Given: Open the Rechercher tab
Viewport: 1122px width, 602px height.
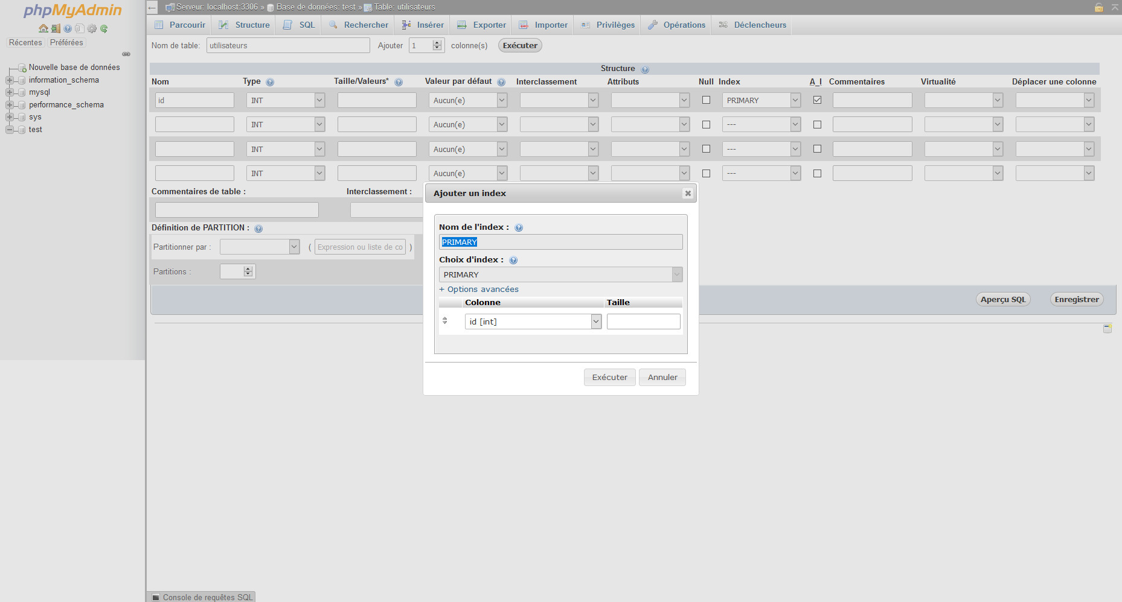Looking at the screenshot, I should [x=358, y=25].
